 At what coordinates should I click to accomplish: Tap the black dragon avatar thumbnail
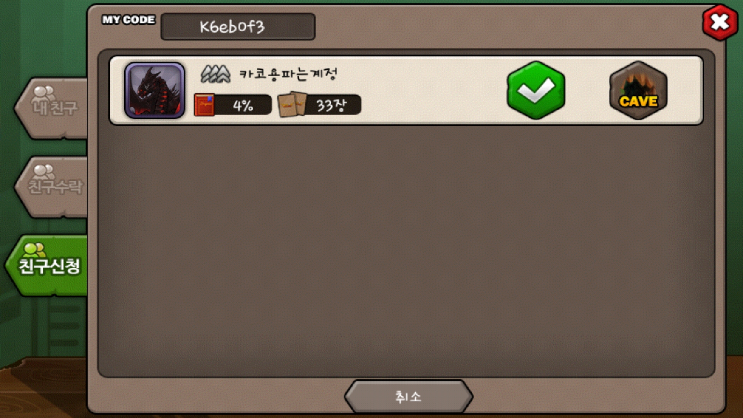[154, 90]
